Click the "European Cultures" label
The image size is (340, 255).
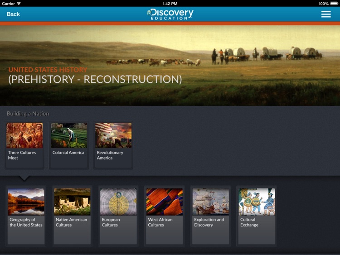pos(111,222)
